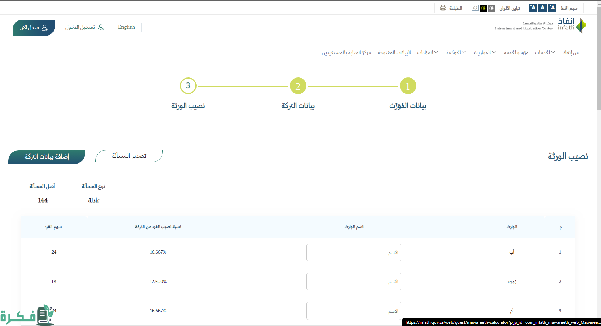This screenshot has height=326, width=601.
Task: Go to step 1 circle بيانات المورث
Action: pos(408,86)
